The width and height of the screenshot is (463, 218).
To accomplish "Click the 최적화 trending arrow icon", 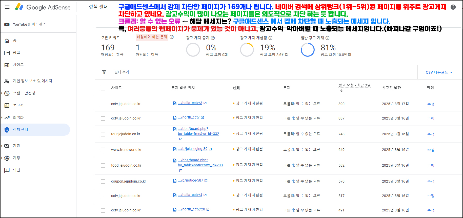I will point(7,117).
